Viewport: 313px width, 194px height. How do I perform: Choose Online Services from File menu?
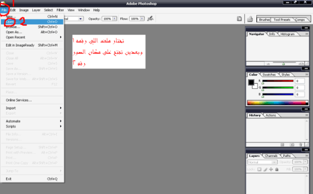click(x=32, y=100)
